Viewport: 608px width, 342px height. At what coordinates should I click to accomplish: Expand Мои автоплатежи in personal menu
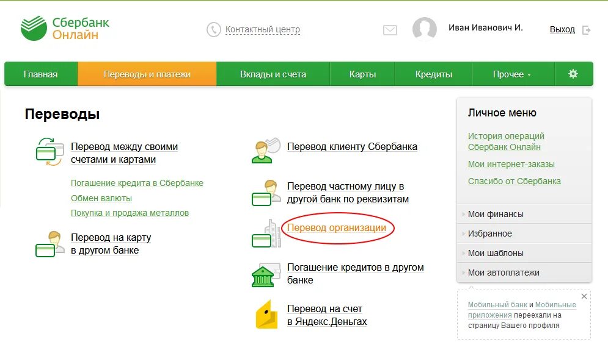coord(524,273)
